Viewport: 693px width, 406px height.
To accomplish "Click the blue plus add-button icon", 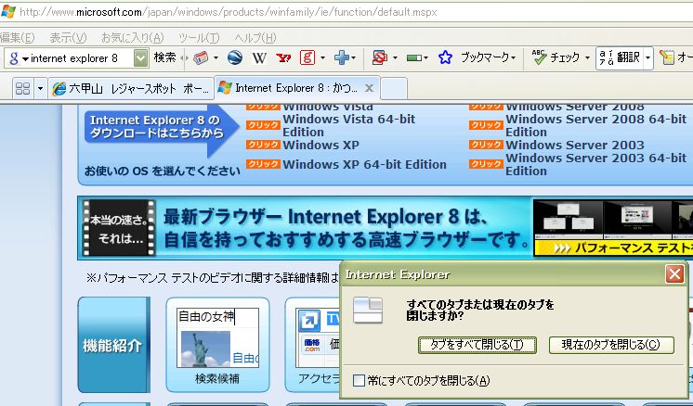I will pyautogui.click(x=342, y=57).
